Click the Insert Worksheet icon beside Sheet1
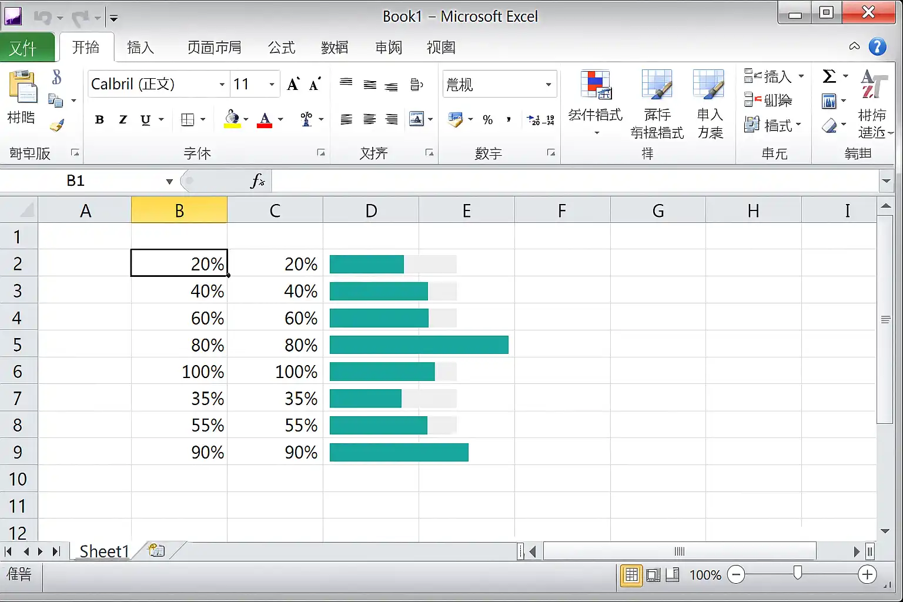The height and width of the screenshot is (602, 903). (x=156, y=551)
